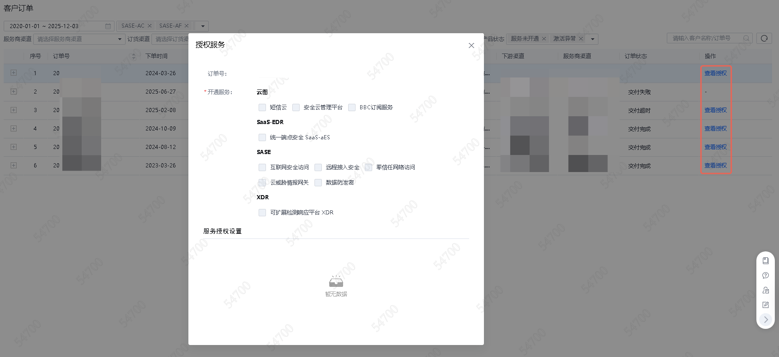Expand order row 2
The height and width of the screenshot is (357, 779).
[13, 91]
